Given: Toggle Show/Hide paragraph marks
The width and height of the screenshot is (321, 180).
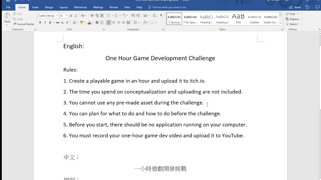Looking at the screenshot, I should 161,15.
